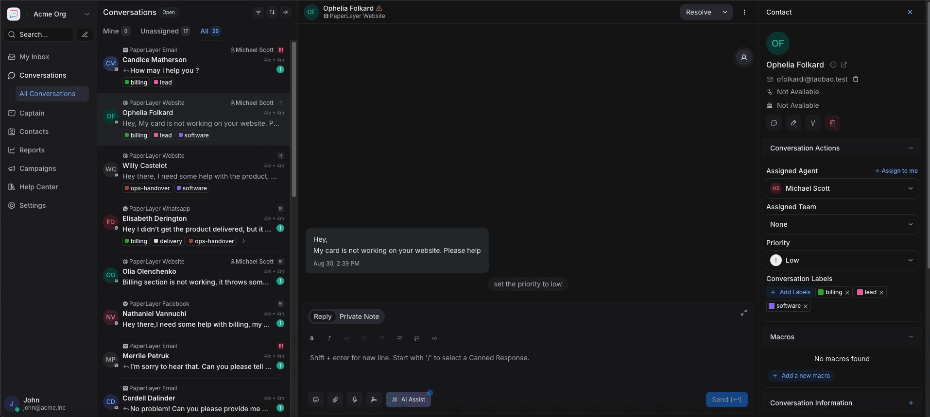Apply bold formatting in the reply editor
The width and height of the screenshot is (930, 417).
tap(312, 338)
